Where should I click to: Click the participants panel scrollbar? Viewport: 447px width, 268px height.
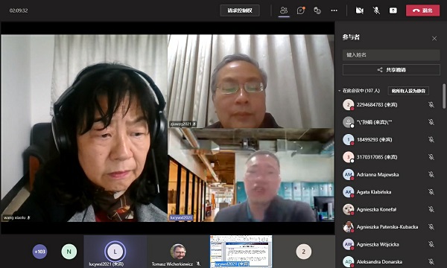coord(444,96)
